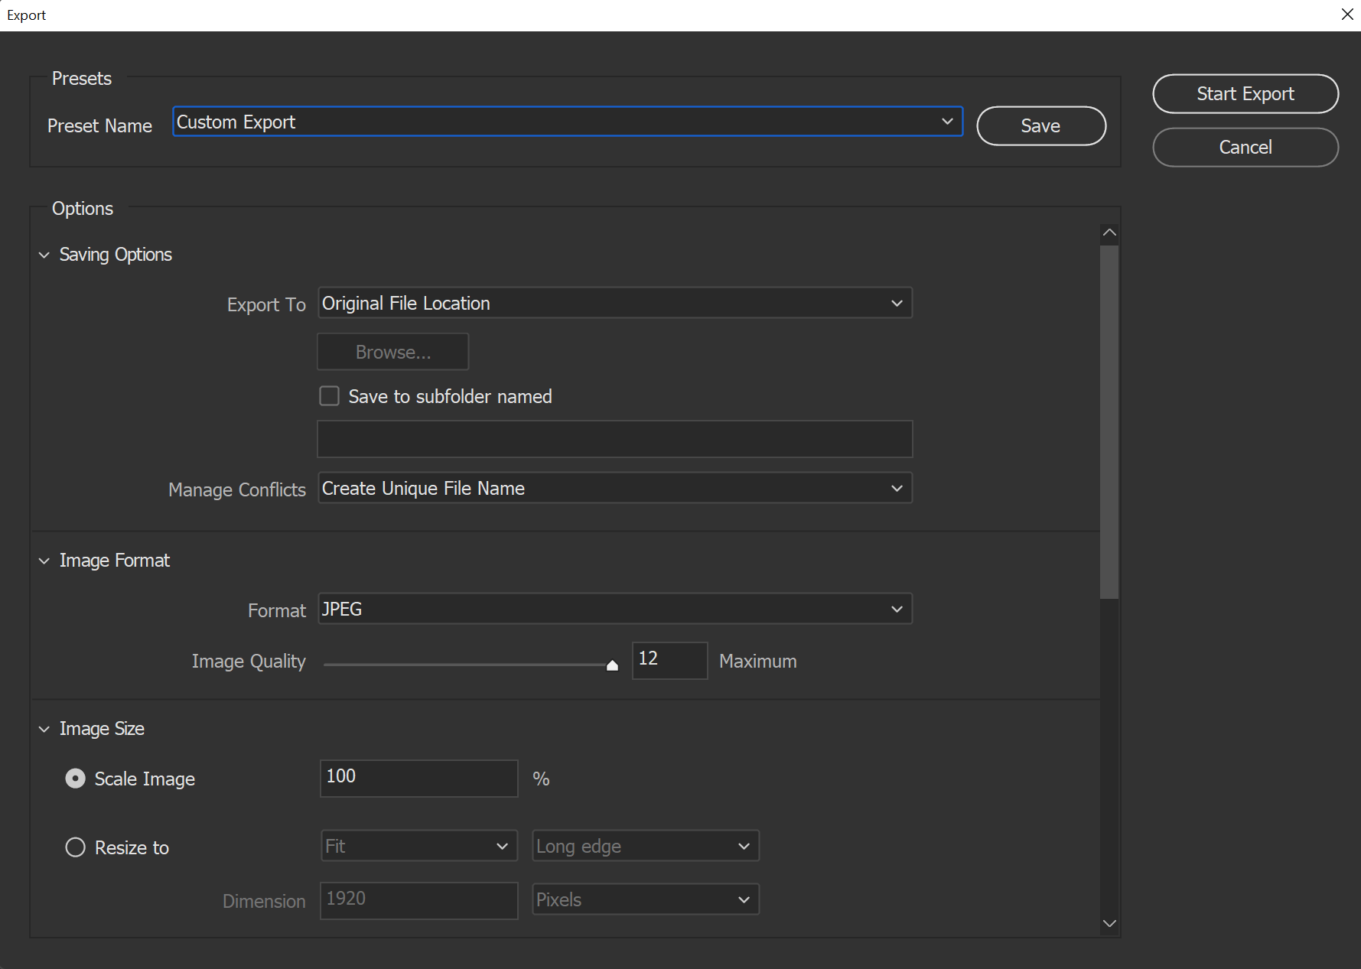Collapse the Image Format section
Image resolution: width=1361 pixels, height=969 pixels.
pyautogui.click(x=44, y=561)
